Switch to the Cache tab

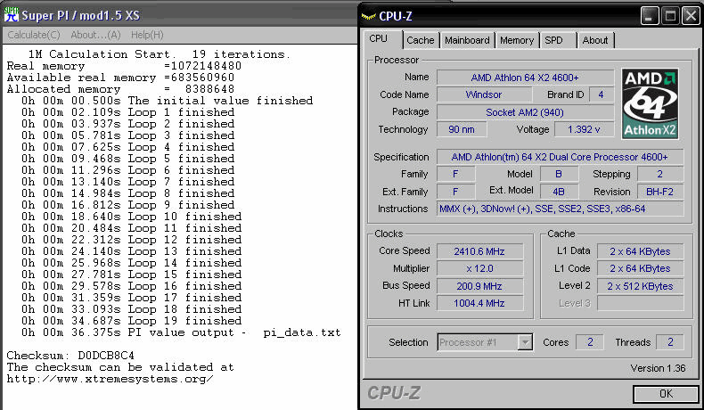tap(421, 40)
